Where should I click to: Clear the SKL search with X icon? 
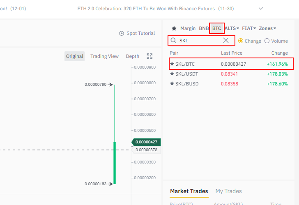(x=226, y=40)
